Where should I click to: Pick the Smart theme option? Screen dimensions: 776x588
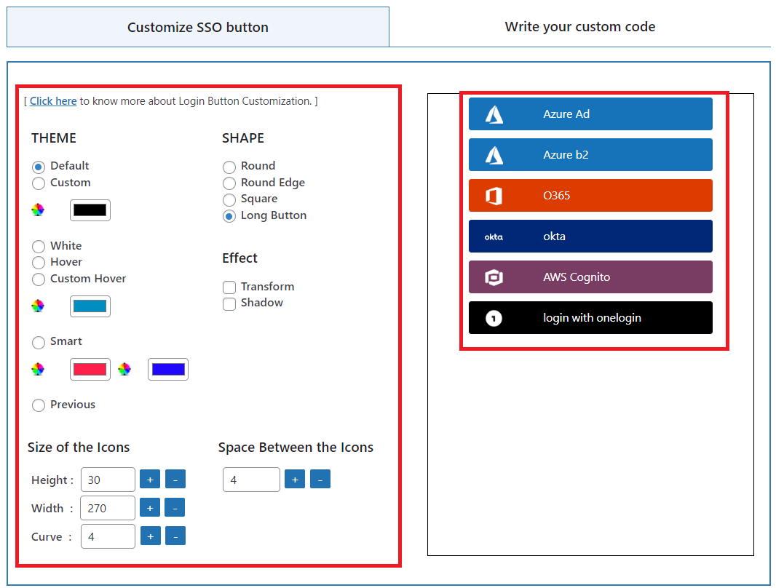point(39,342)
